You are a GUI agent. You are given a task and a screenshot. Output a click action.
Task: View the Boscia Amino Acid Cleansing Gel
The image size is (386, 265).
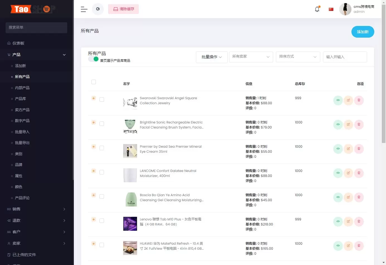click(338, 197)
